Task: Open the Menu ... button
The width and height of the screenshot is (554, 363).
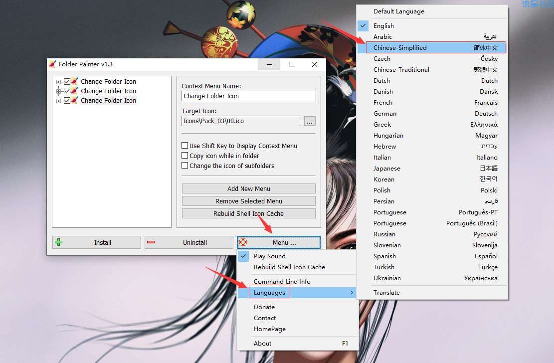Action: pyautogui.click(x=279, y=242)
